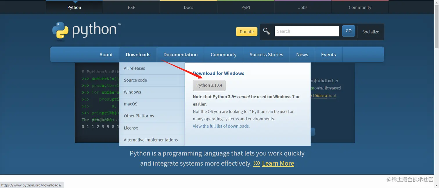Focus the Search input field
This screenshot has width=439, height=188.
click(x=307, y=31)
